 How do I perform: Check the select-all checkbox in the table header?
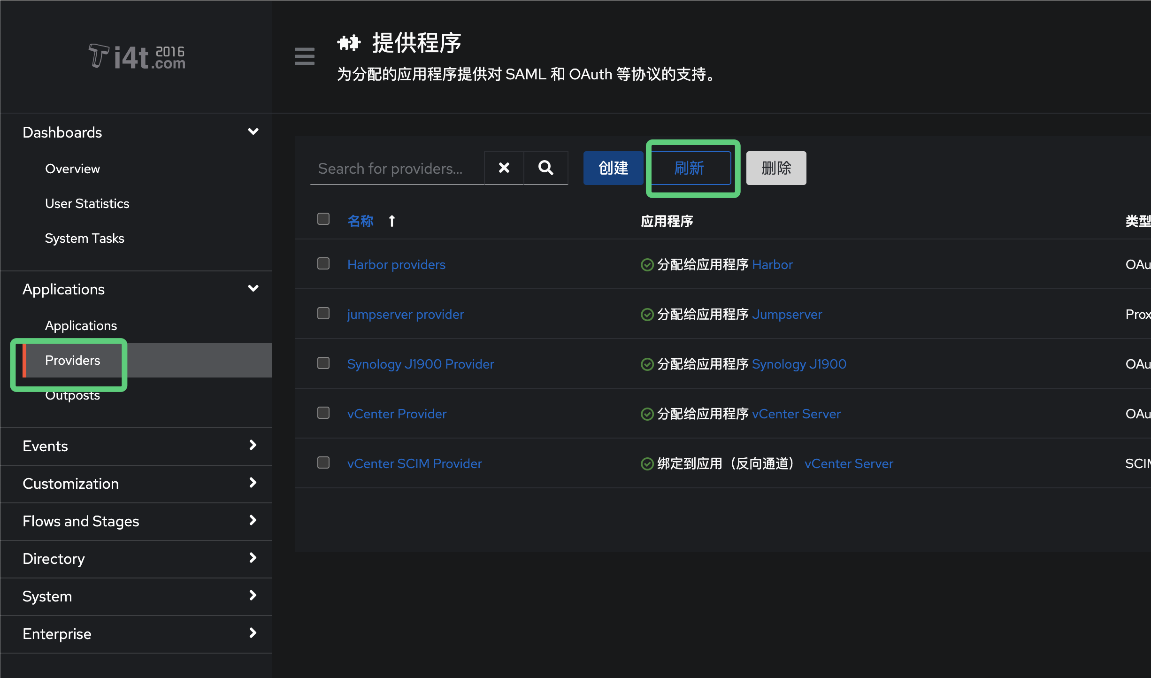pos(323,219)
